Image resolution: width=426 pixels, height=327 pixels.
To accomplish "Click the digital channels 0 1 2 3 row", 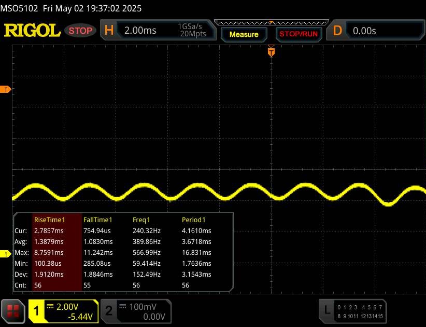I will (x=347, y=307).
